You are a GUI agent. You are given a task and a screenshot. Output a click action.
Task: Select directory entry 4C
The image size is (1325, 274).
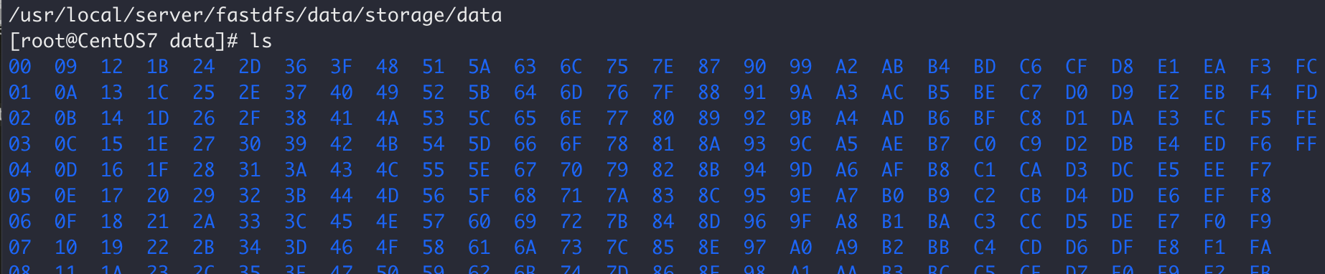(388, 170)
